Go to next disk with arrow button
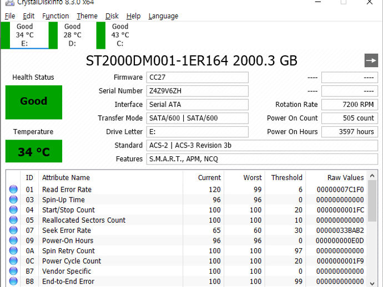The height and width of the screenshot is (287, 383). (371, 60)
